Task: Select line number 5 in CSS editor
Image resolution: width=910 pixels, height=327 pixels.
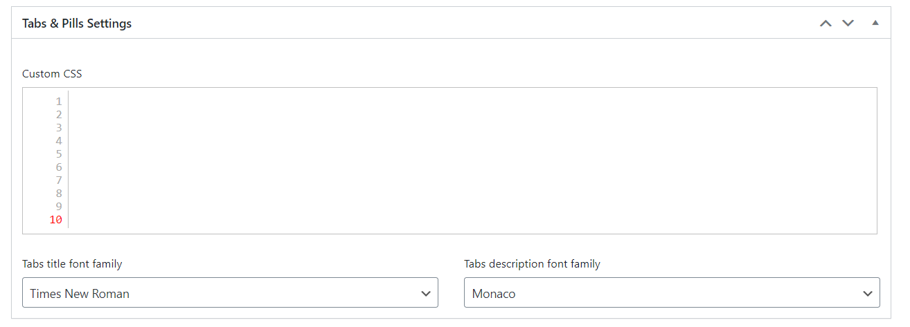Action: pyautogui.click(x=59, y=154)
